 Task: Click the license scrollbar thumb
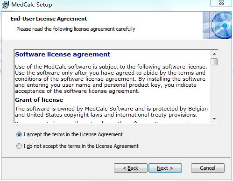(x=214, y=62)
